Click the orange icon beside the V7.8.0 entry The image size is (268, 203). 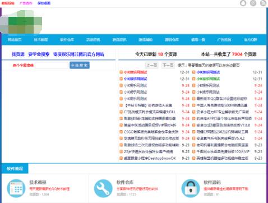pos(194,125)
